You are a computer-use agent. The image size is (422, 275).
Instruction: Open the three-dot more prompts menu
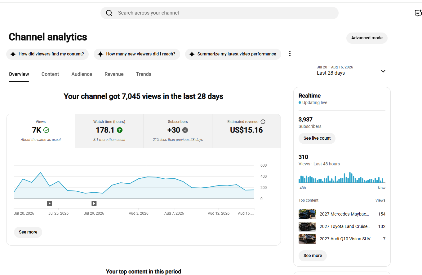pyautogui.click(x=290, y=54)
